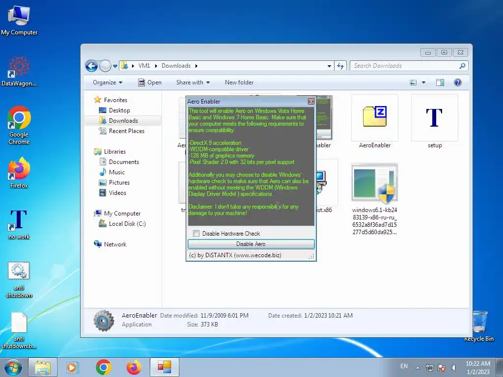Open the Recycle Bin on the desktop
This screenshot has height=377, width=503.
(478, 326)
